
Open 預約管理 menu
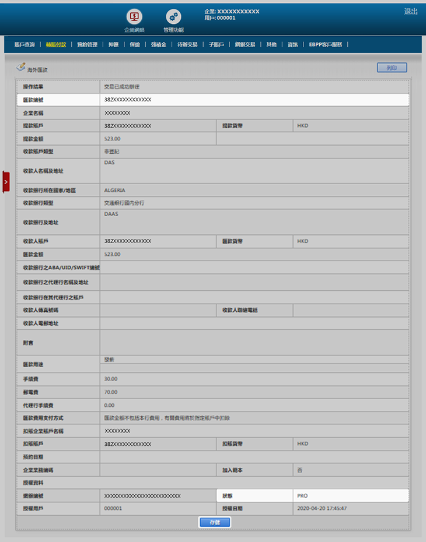pos(88,44)
